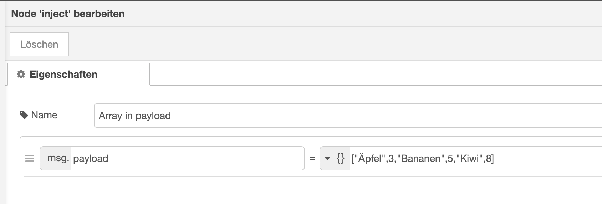Click the msg. property type prefix
The width and height of the screenshot is (602, 204).
pyautogui.click(x=57, y=158)
